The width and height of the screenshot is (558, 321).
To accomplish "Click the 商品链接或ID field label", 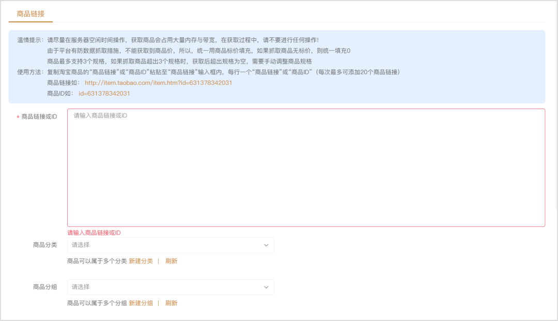I will coord(39,117).
